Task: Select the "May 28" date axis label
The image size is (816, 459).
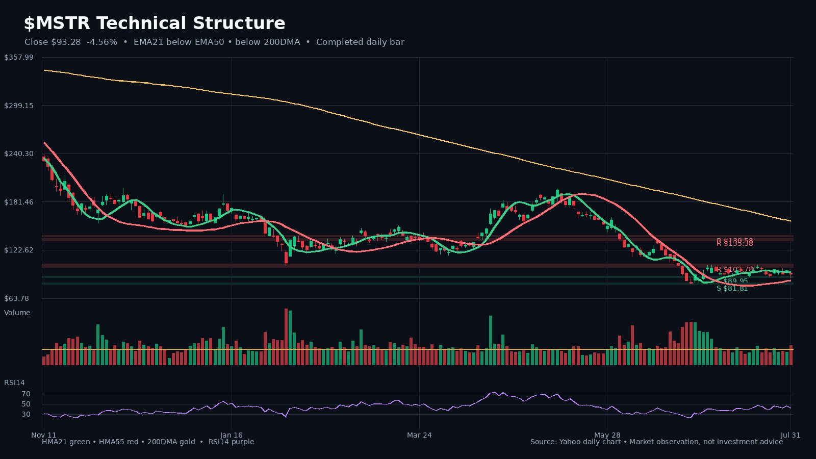Action: 607,435
